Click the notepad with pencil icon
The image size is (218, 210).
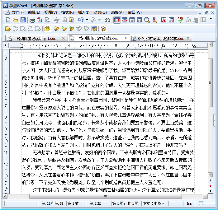coord(94,29)
